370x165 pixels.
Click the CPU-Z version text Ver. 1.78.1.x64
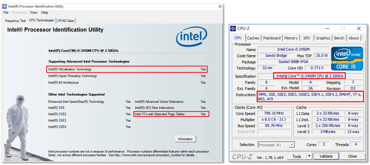click(271, 157)
